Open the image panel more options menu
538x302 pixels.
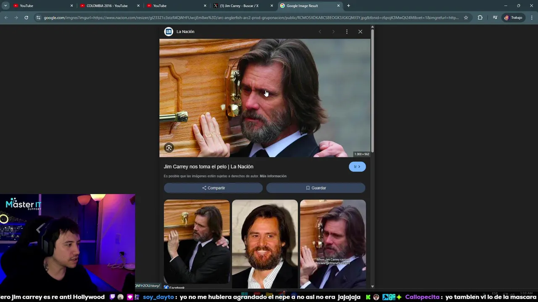click(347, 31)
